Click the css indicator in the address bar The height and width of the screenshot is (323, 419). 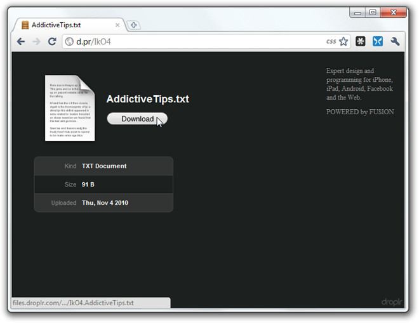click(x=331, y=41)
